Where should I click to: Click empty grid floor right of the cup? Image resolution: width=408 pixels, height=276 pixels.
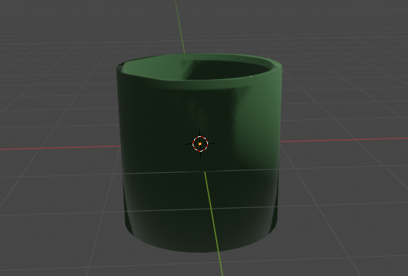pyautogui.click(x=344, y=203)
